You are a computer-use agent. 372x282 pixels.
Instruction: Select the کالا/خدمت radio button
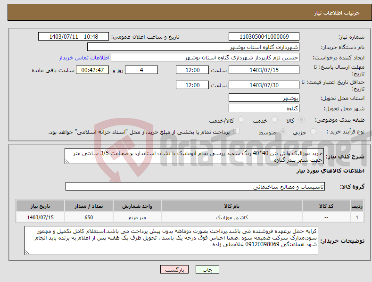coord(241,120)
